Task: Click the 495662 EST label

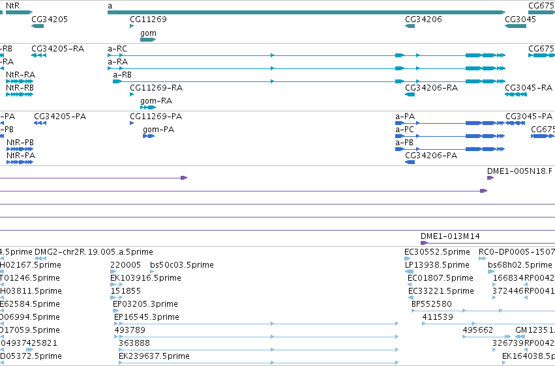Action: 478,330
